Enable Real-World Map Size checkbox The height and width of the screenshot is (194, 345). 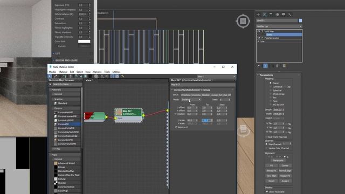tap(266, 137)
